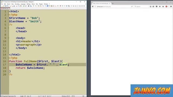
Task: Print the document from the toolbar
Action: (x=14, y=6)
